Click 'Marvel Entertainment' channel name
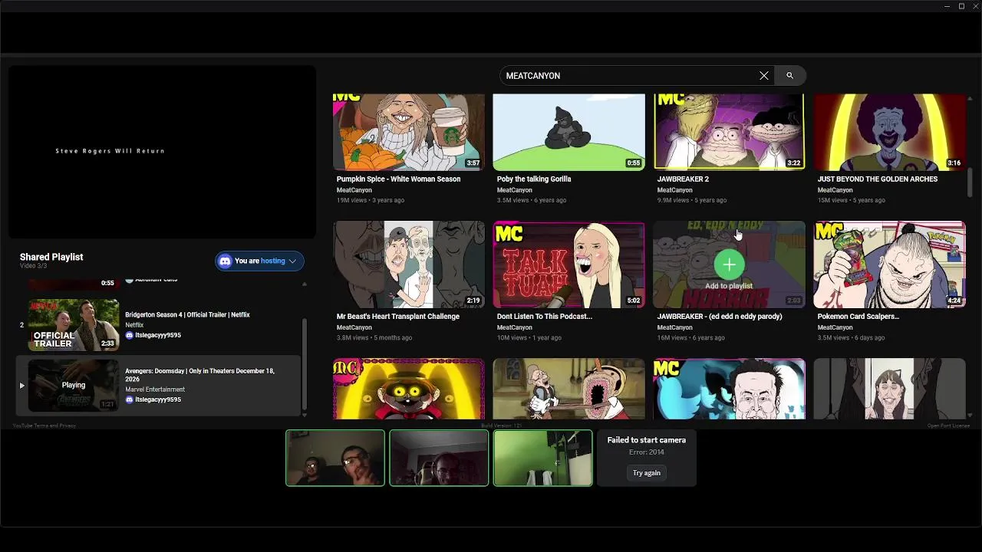The height and width of the screenshot is (552, 982). (155, 389)
